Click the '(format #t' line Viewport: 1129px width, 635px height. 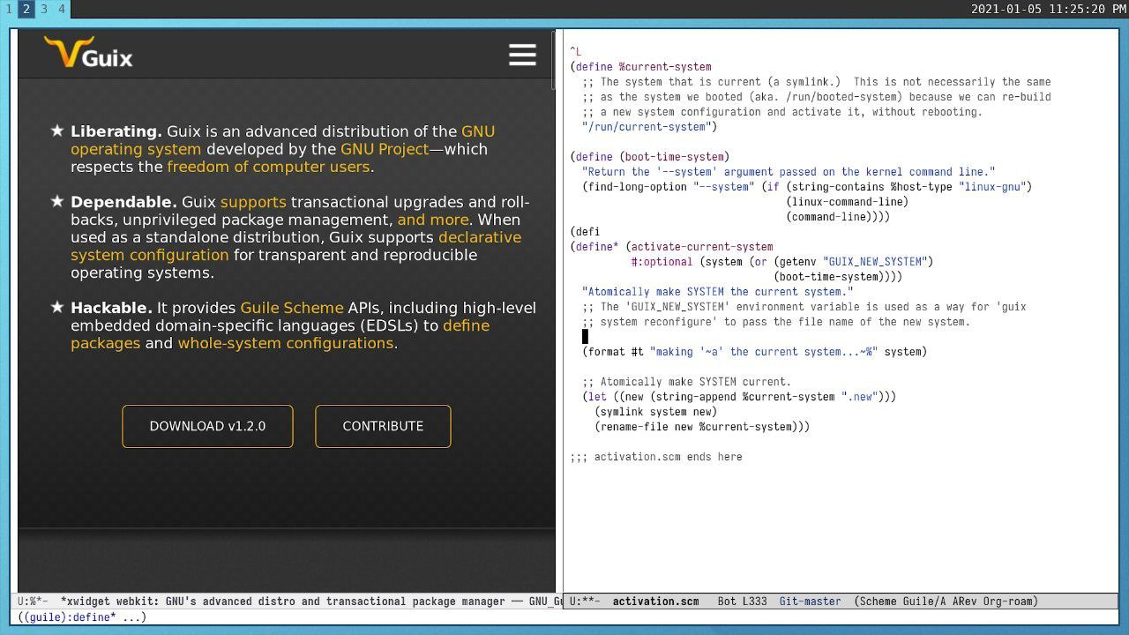click(x=755, y=352)
